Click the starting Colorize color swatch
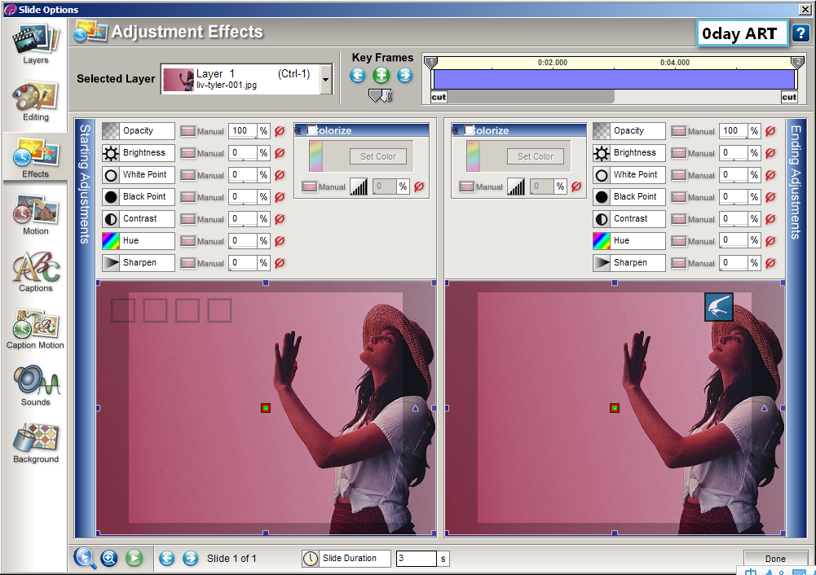The width and height of the screenshot is (816, 575). (x=315, y=156)
